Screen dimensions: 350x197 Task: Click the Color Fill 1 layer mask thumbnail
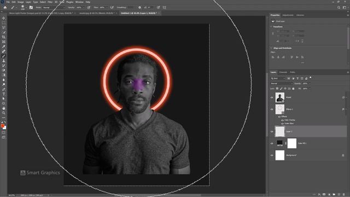click(x=291, y=143)
